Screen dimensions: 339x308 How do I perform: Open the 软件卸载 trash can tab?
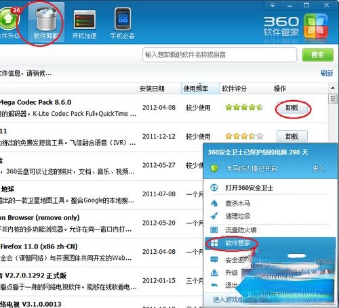[x=46, y=22]
